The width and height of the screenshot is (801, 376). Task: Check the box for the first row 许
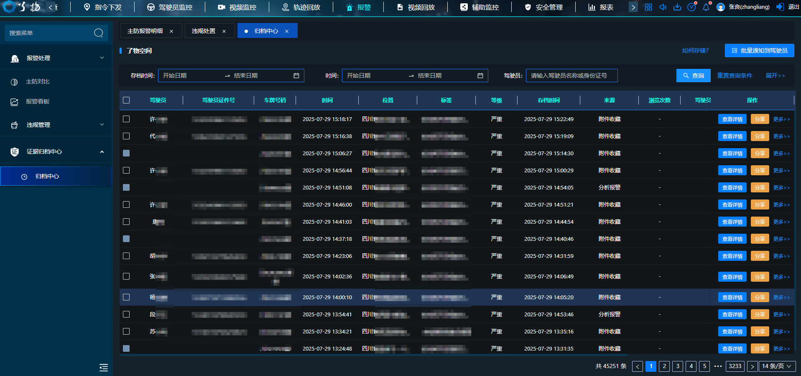pyautogui.click(x=126, y=119)
